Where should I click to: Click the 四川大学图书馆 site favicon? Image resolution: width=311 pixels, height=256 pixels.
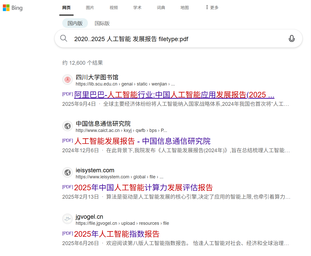click(68, 80)
